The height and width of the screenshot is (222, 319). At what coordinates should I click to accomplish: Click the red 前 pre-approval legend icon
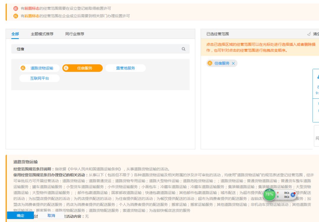16,9
